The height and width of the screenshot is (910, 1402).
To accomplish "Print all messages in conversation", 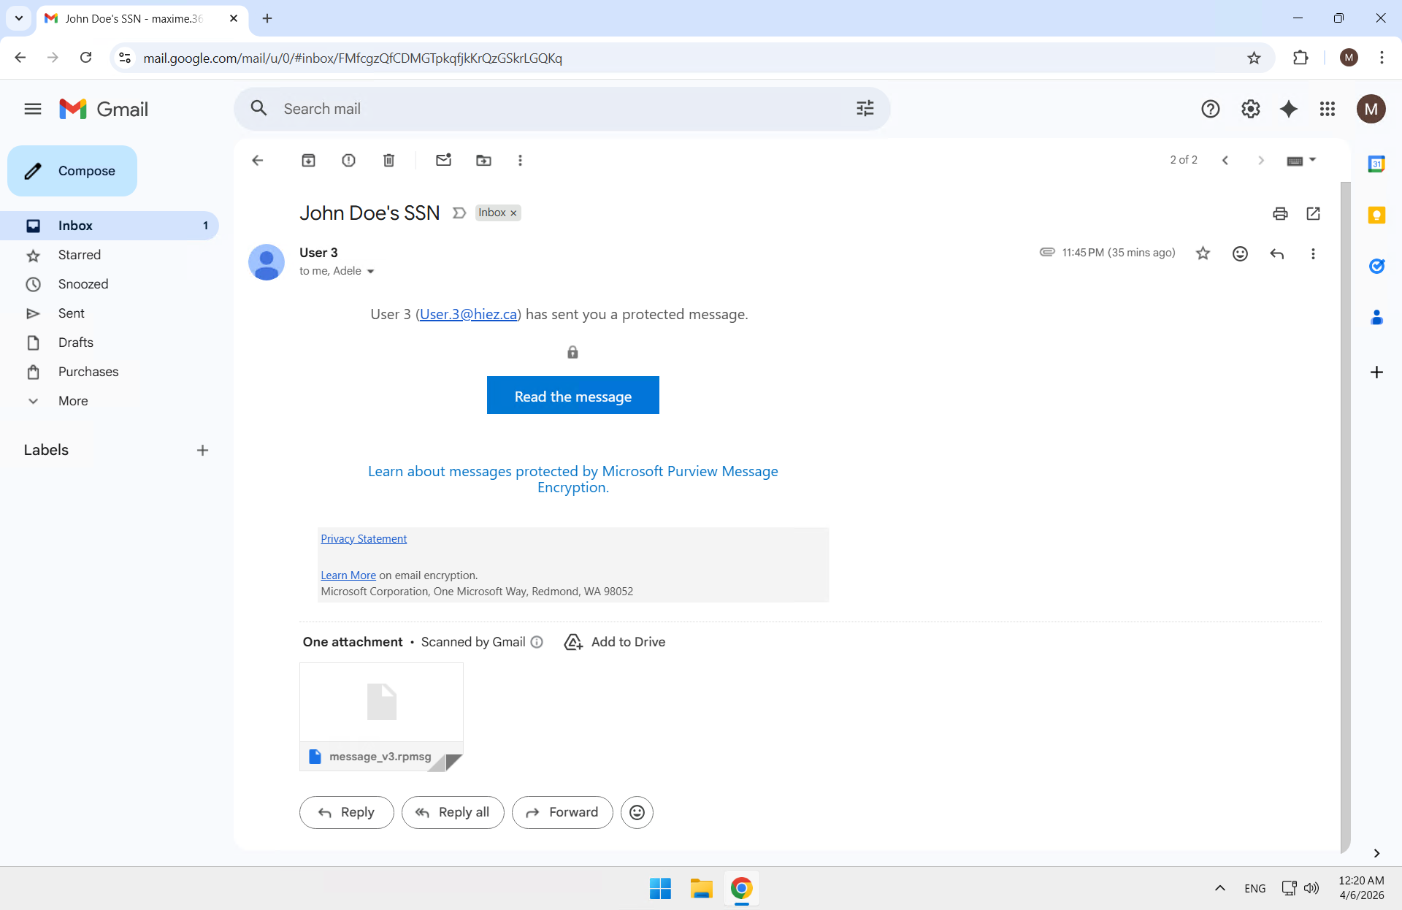I will coord(1280,213).
